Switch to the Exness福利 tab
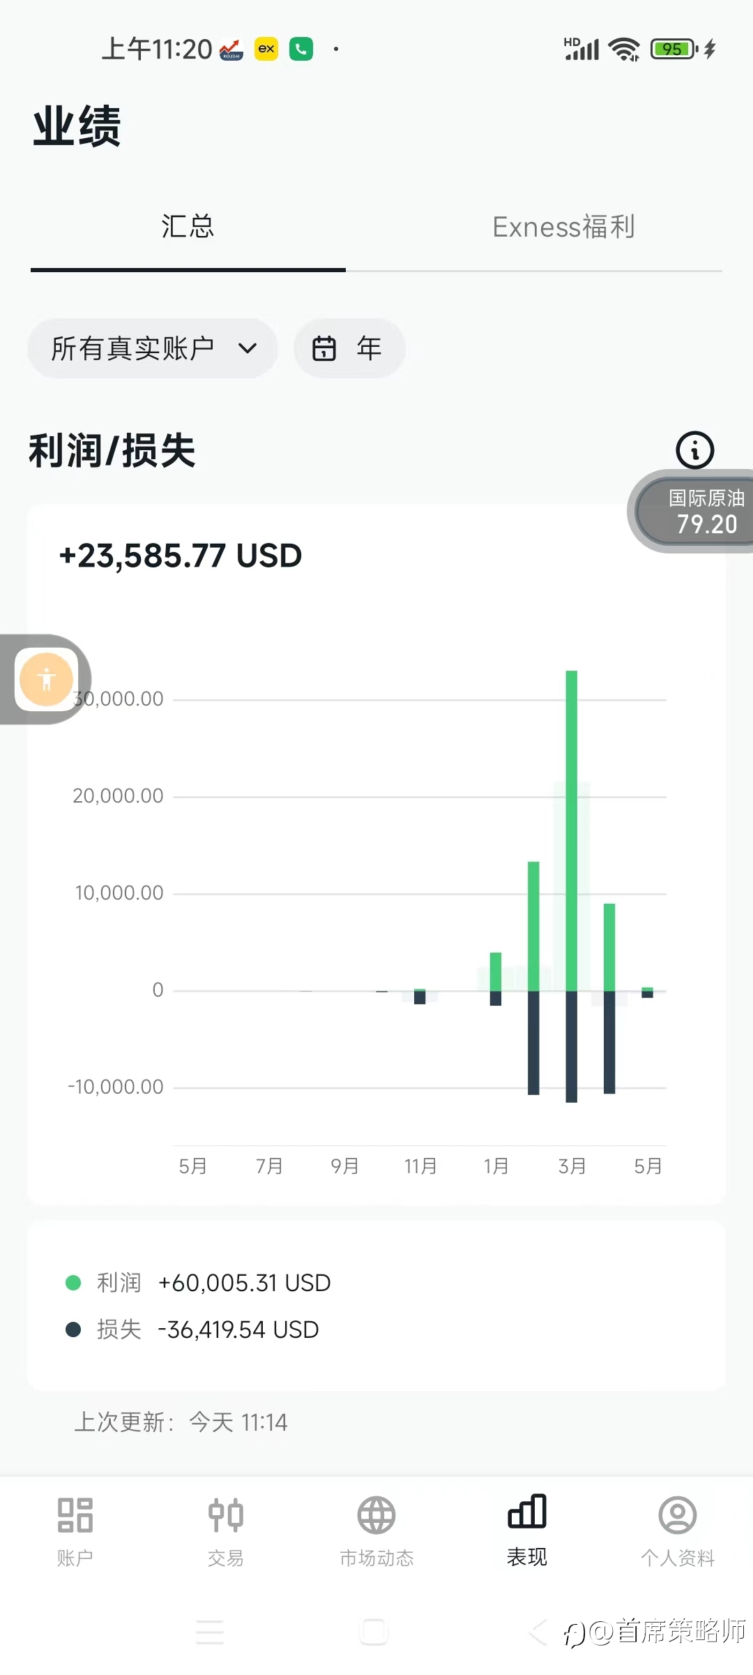753x1675 pixels. coord(563,227)
